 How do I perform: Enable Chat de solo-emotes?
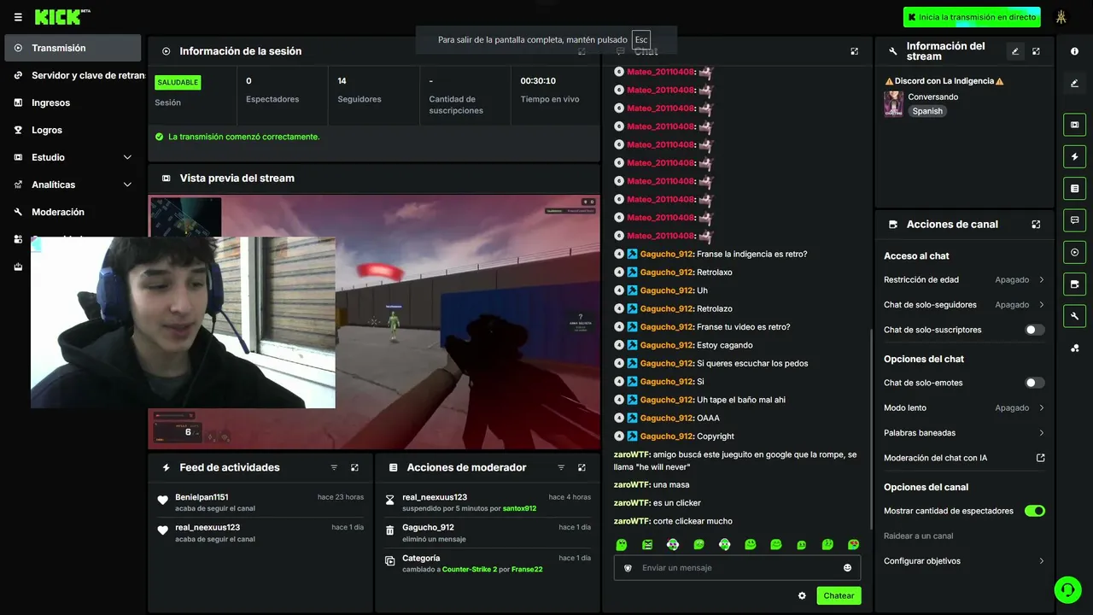(1034, 383)
